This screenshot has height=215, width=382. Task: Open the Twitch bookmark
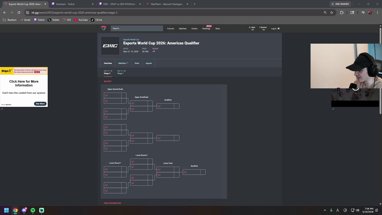39,20
